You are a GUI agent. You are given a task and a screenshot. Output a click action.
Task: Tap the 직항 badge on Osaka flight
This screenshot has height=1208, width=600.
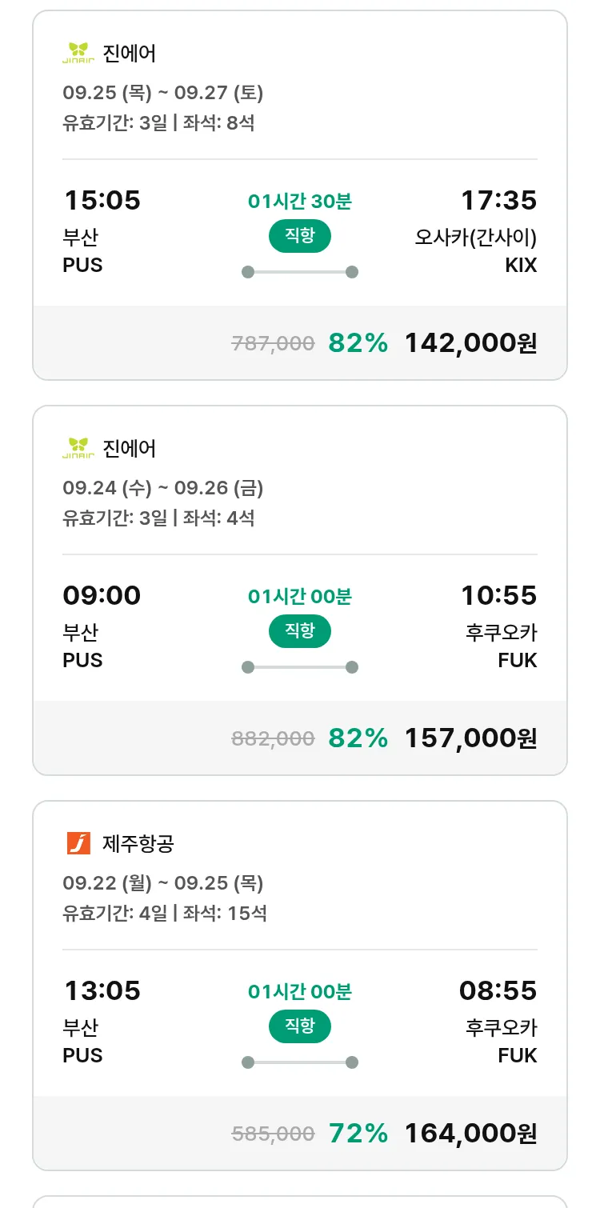click(x=299, y=236)
